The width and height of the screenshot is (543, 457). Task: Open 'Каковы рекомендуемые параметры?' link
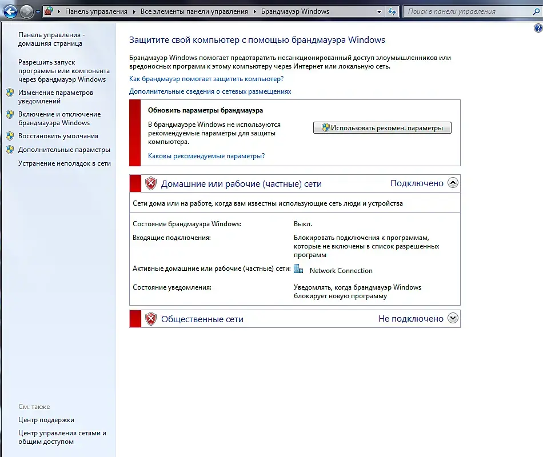tap(206, 156)
